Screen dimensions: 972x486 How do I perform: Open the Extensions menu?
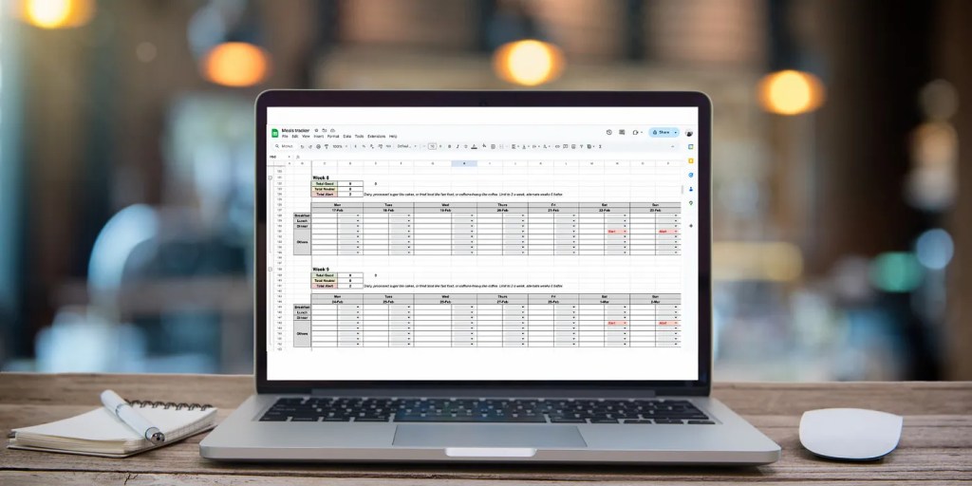point(376,137)
